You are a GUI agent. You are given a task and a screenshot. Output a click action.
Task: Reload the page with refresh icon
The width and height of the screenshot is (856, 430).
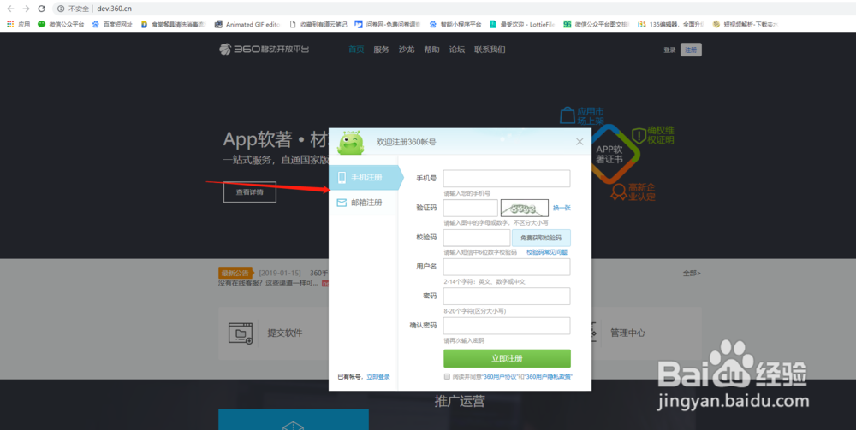click(41, 9)
